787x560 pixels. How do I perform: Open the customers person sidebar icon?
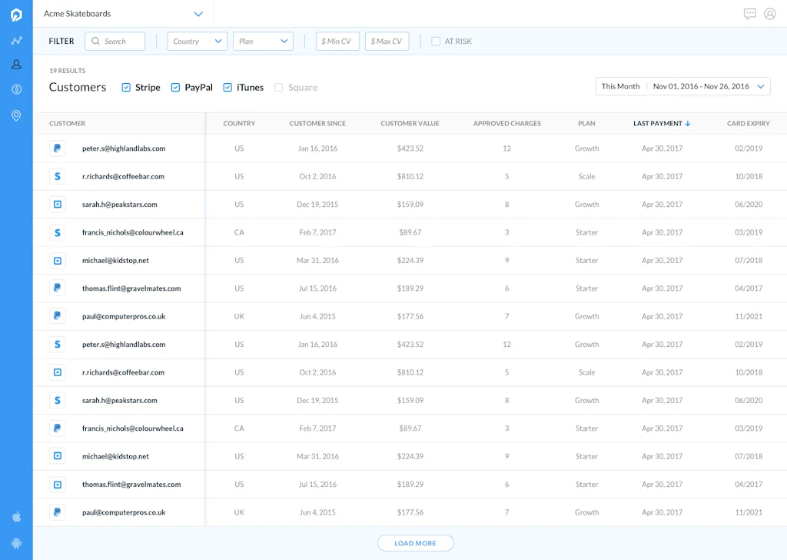pyautogui.click(x=16, y=65)
